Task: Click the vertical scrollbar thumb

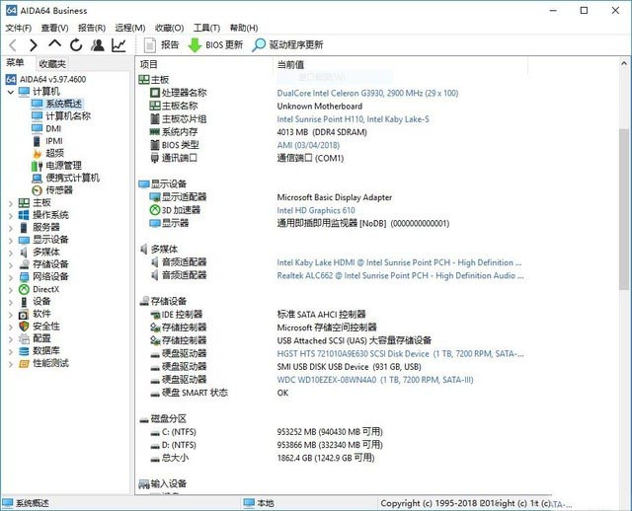Action: coord(624,208)
